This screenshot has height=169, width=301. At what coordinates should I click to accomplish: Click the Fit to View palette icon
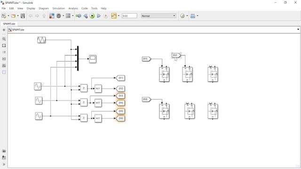(4, 46)
